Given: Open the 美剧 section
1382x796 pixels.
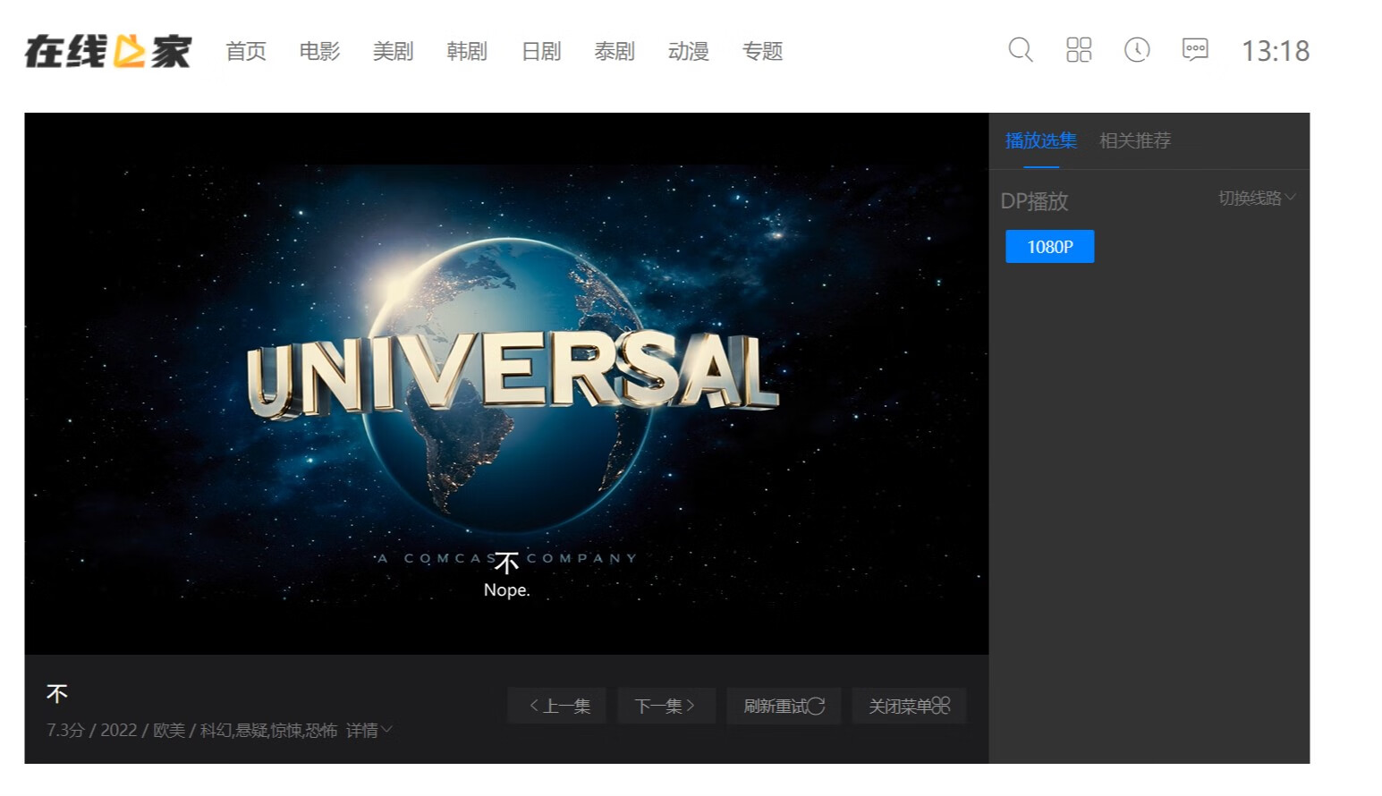Looking at the screenshot, I should point(394,52).
